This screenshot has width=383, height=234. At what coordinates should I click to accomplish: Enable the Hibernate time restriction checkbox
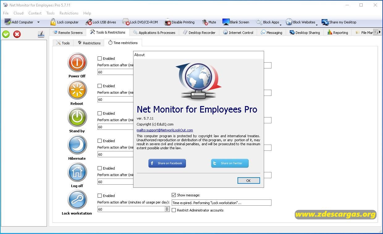99,141
